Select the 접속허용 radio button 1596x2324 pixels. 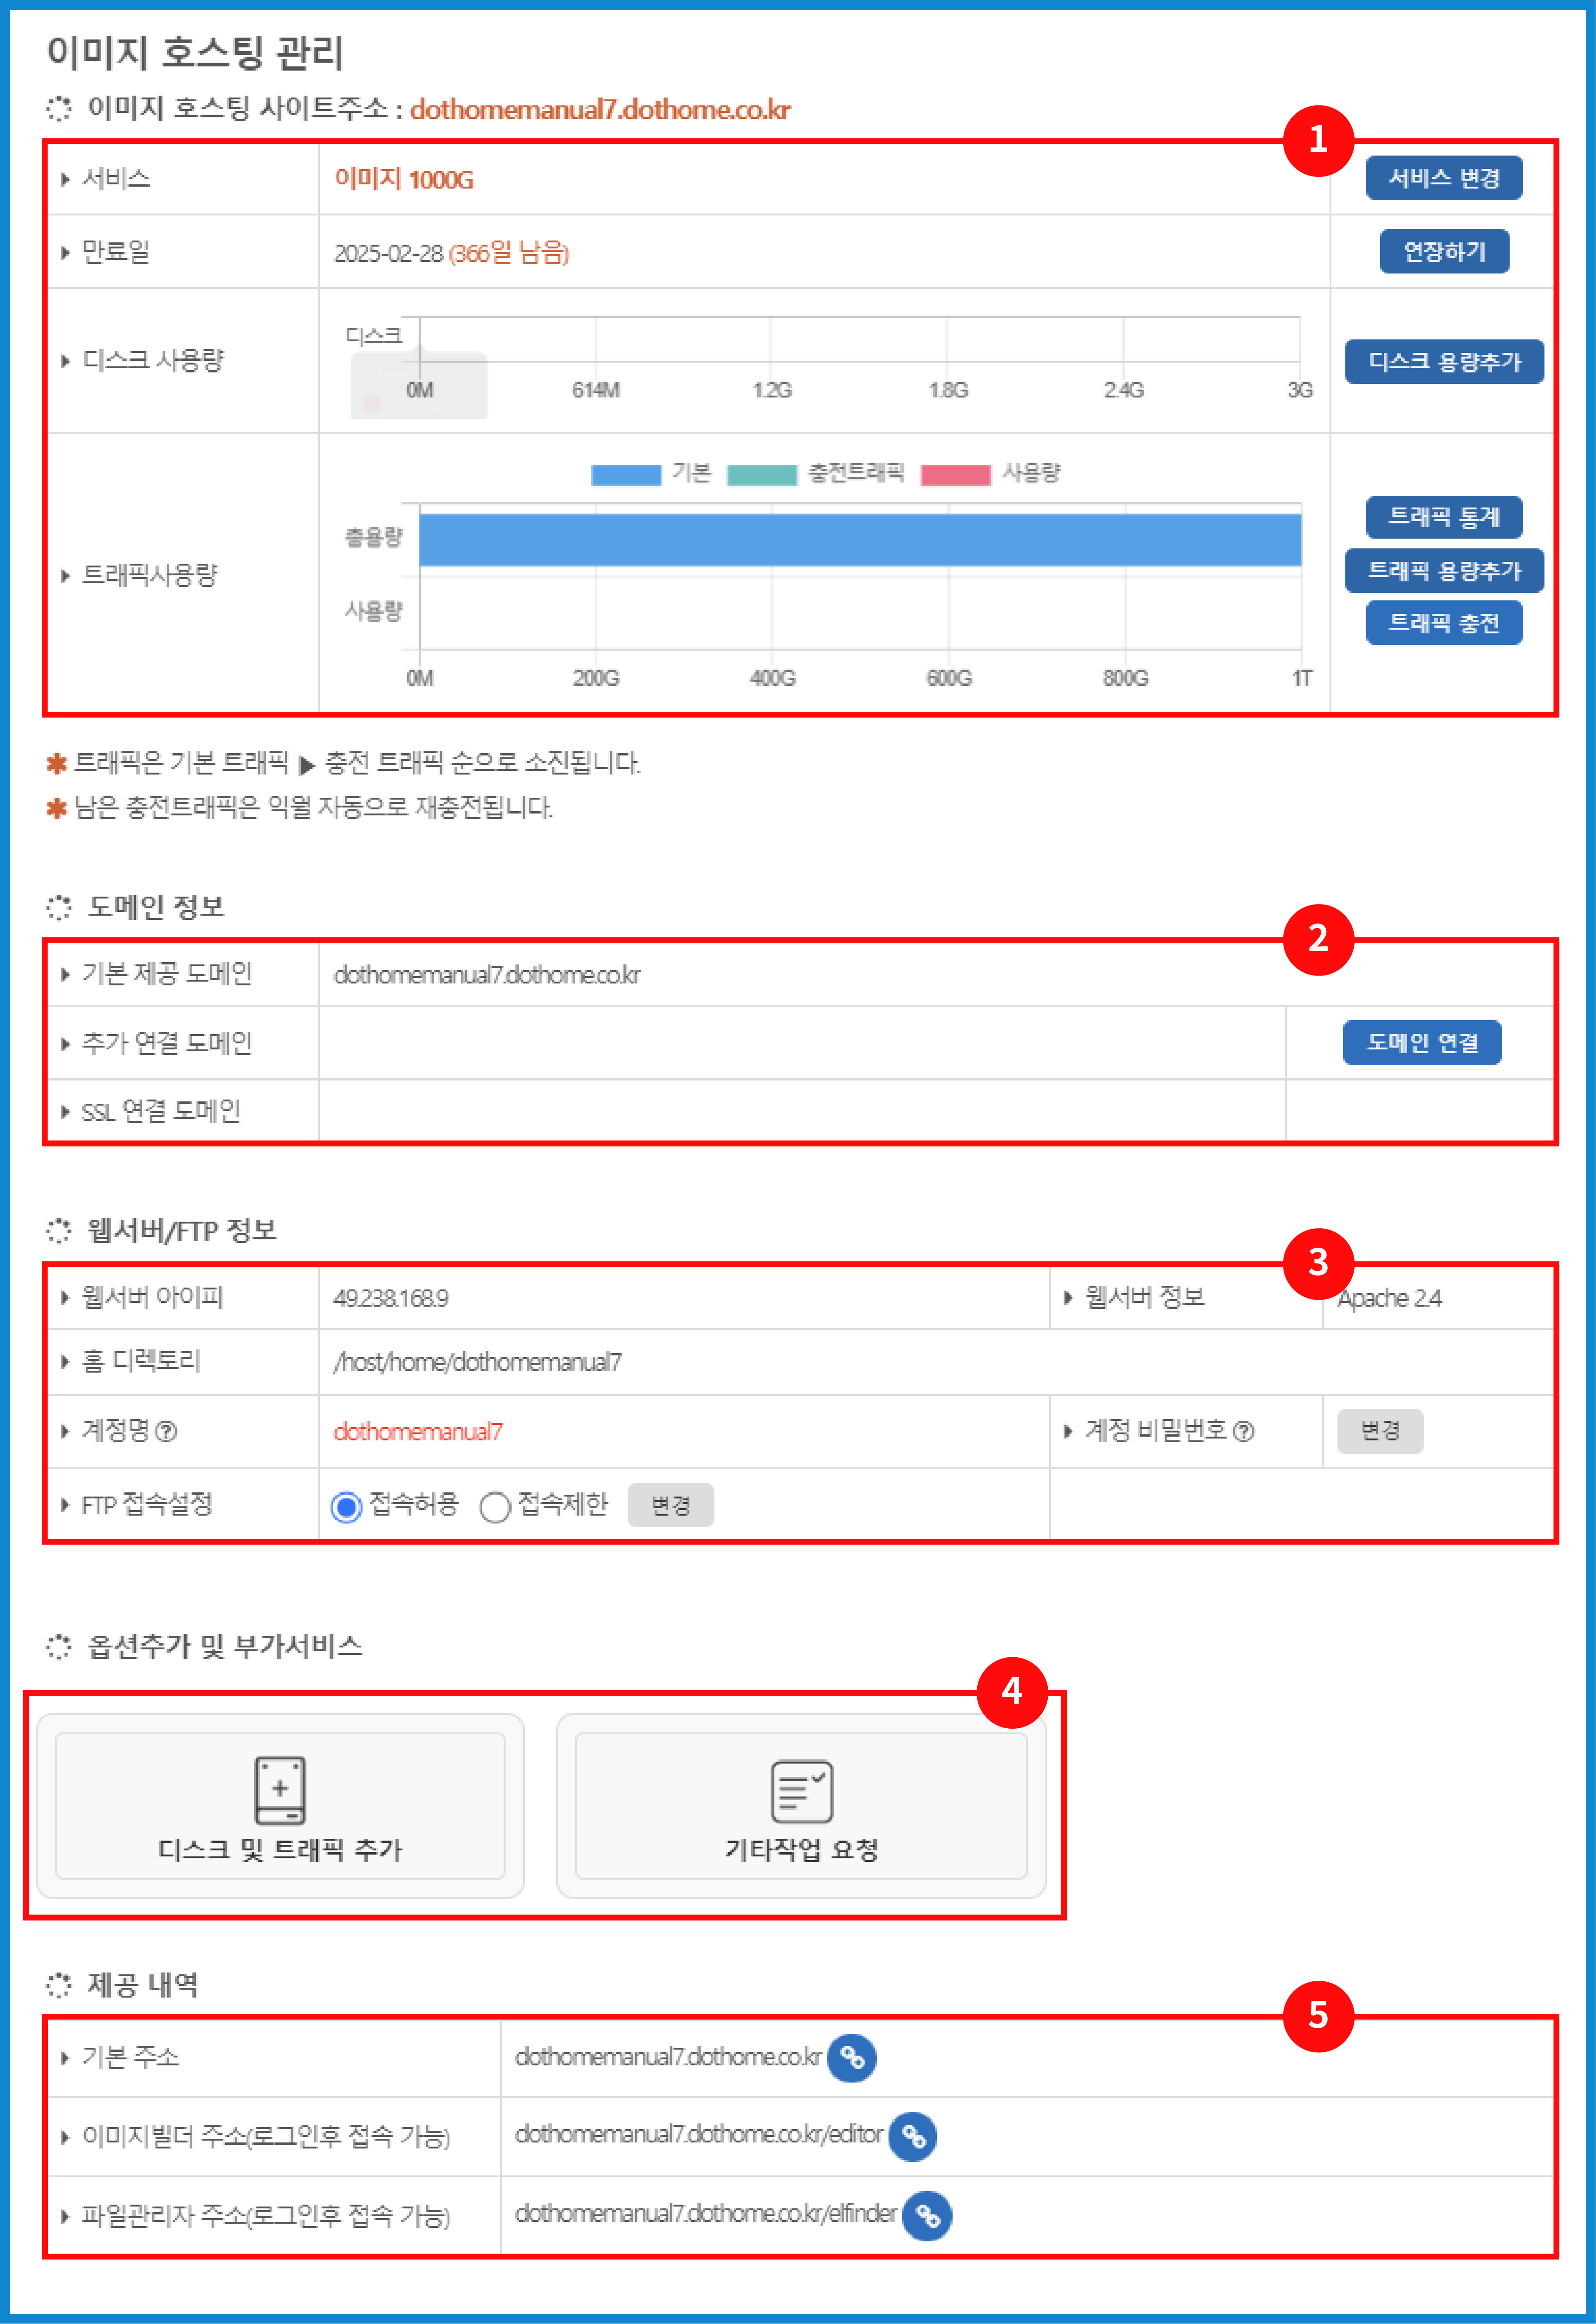(346, 1506)
